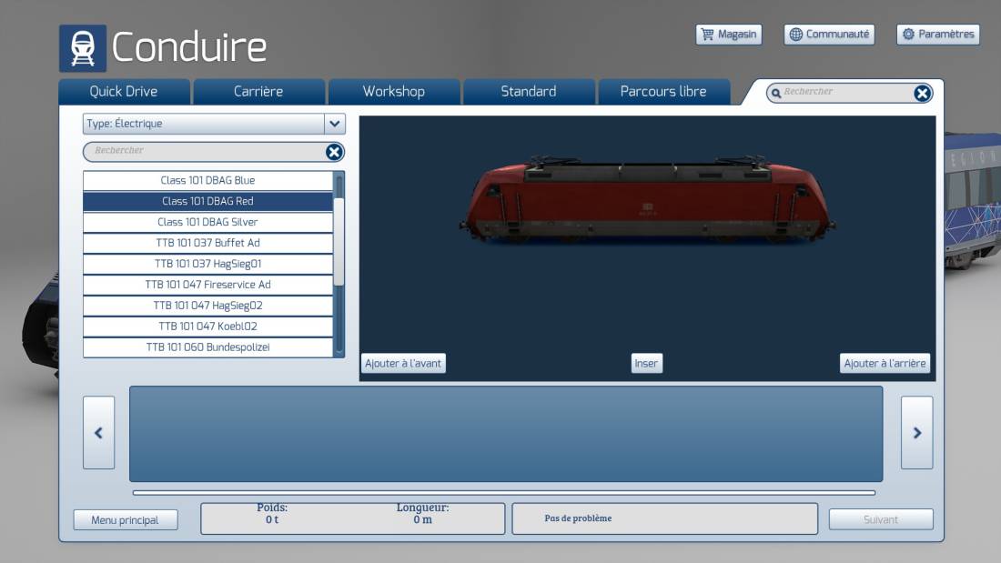This screenshot has height=563, width=1001.
Task: Switch to the Quick Drive tab
Action: point(124,91)
